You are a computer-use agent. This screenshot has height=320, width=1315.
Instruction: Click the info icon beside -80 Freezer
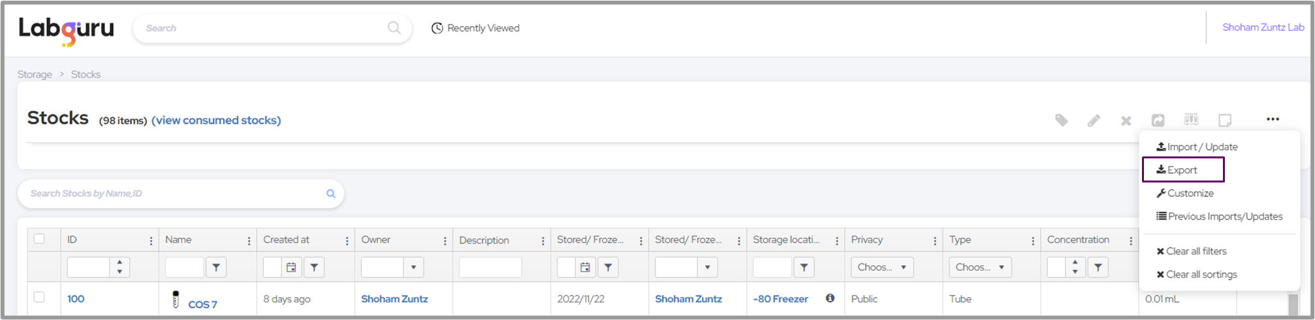(x=830, y=298)
